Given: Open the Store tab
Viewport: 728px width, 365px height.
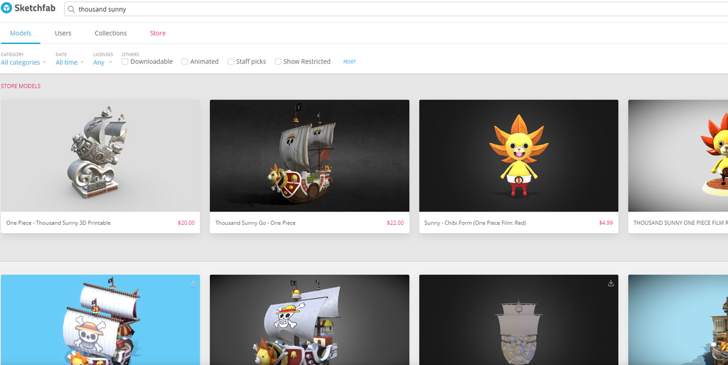Looking at the screenshot, I should 158,33.
